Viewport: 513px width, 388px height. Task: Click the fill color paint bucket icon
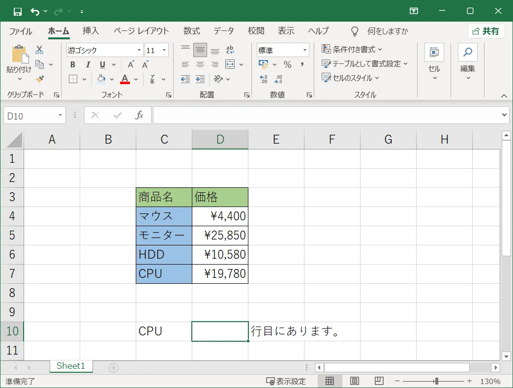click(101, 79)
